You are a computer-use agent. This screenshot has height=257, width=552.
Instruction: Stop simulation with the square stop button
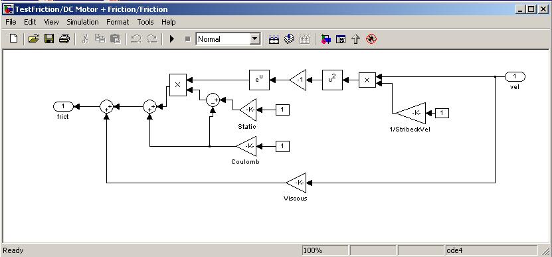[x=187, y=39]
